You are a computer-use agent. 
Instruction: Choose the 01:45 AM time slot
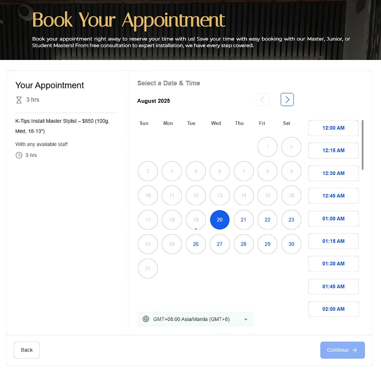click(x=333, y=286)
